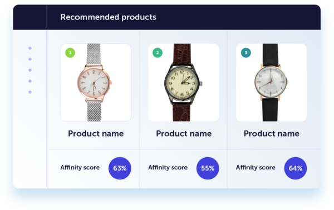
Task: Open the rose gold mesh-band watch image
Action: click(x=96, y=82)
